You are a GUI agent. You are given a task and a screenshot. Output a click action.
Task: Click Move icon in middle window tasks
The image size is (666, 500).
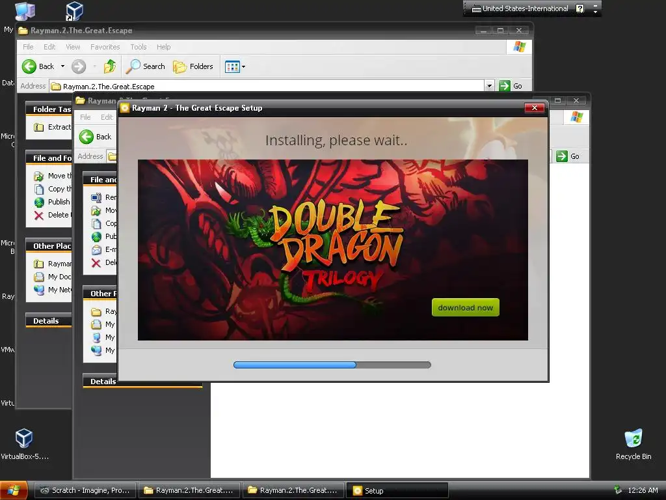click(x=96, y=210)
